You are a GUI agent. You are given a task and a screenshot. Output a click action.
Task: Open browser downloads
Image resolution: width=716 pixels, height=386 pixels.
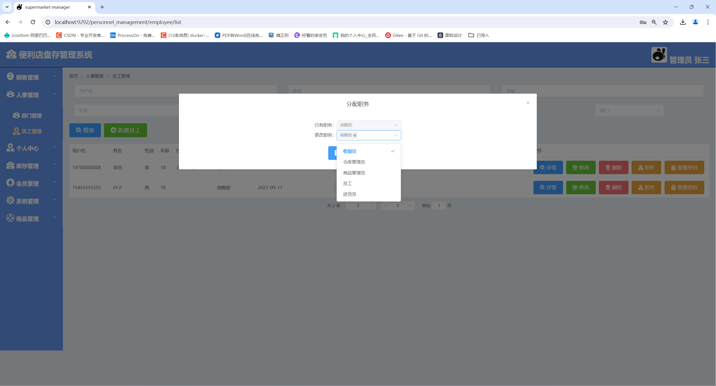tap(683, 22)
